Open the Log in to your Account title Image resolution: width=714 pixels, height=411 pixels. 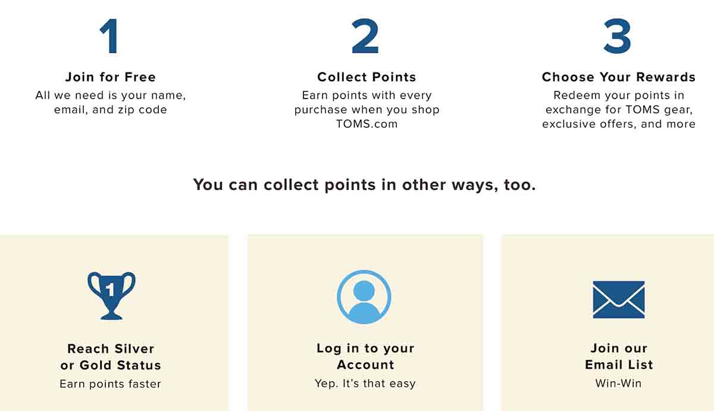click(365, 356)
